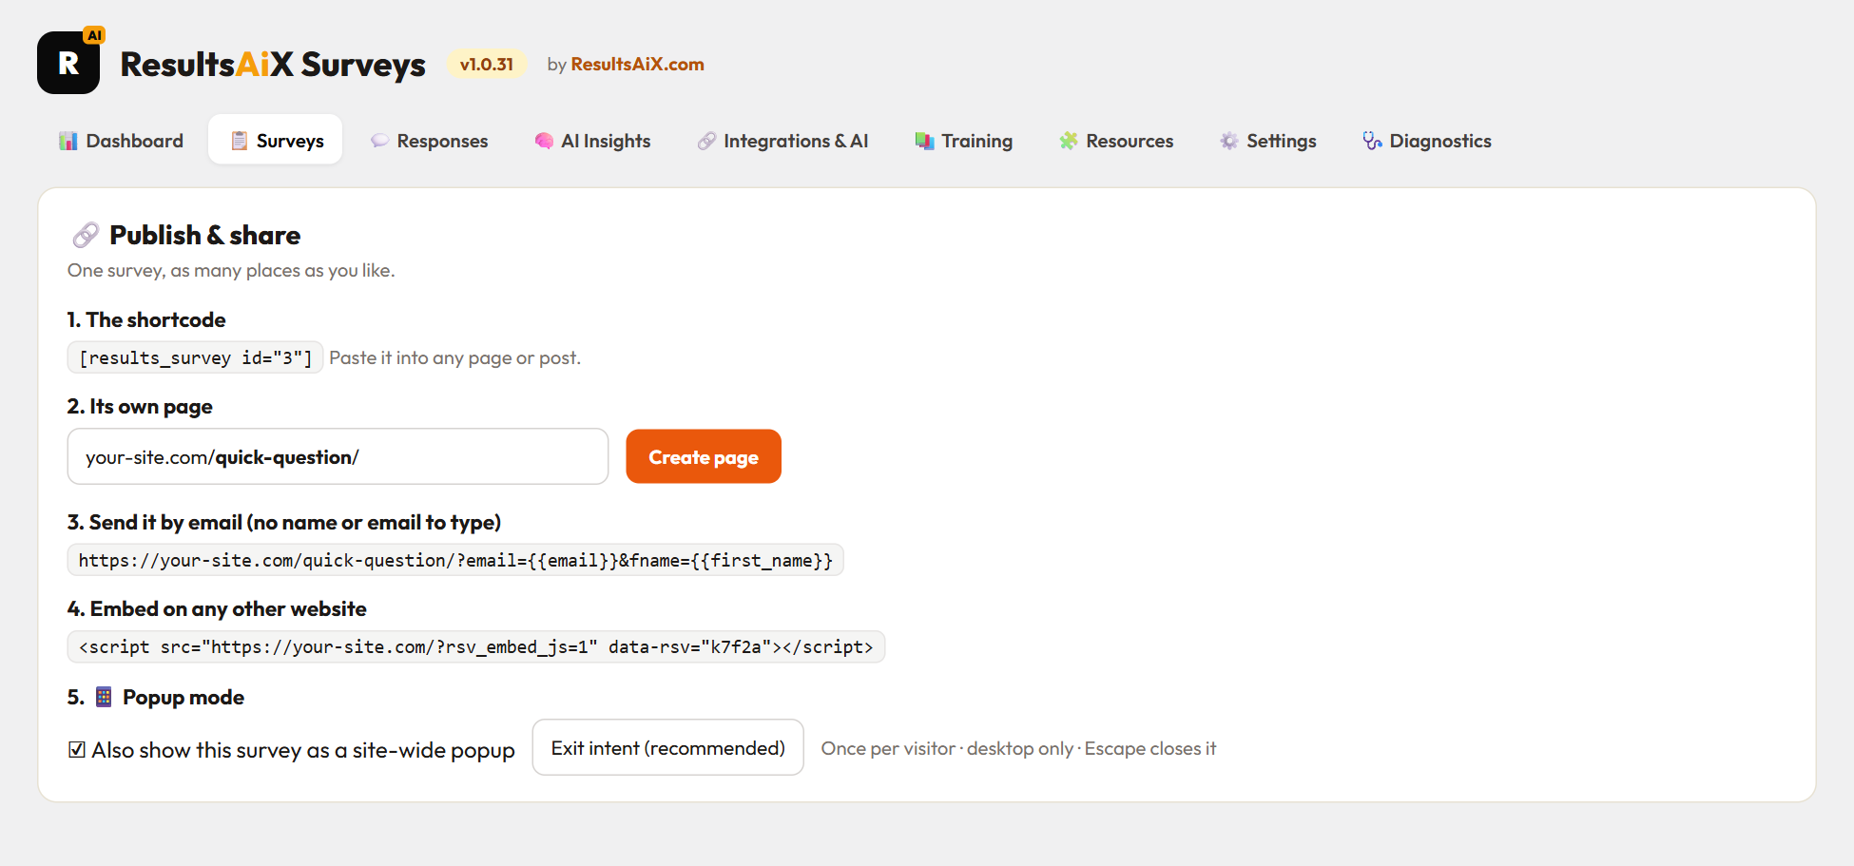This screenshot has height=866, width=1854.
Task: Switch to the Training tab
Action: click(963, 141)
